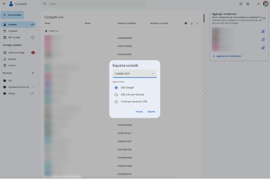Click the Esporta button
The width and height of the screenshot is (270, 179).
(x=151, y=112)
